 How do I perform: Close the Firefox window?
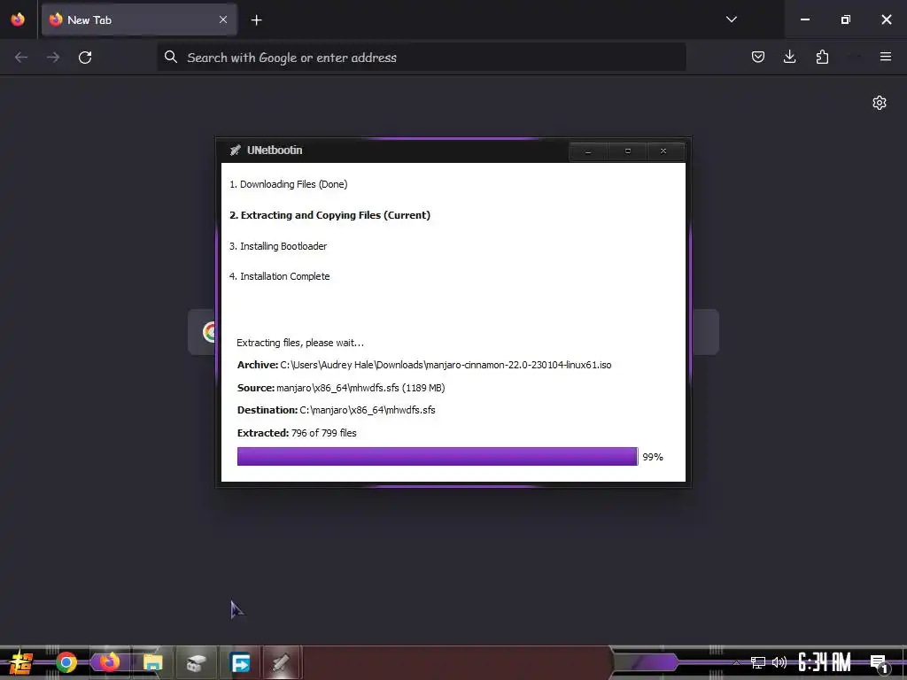(x=886, y=19)
